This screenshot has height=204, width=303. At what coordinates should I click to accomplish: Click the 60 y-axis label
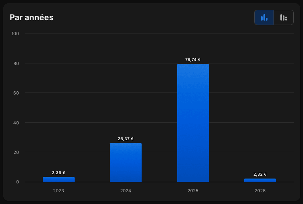click(16, 93)
